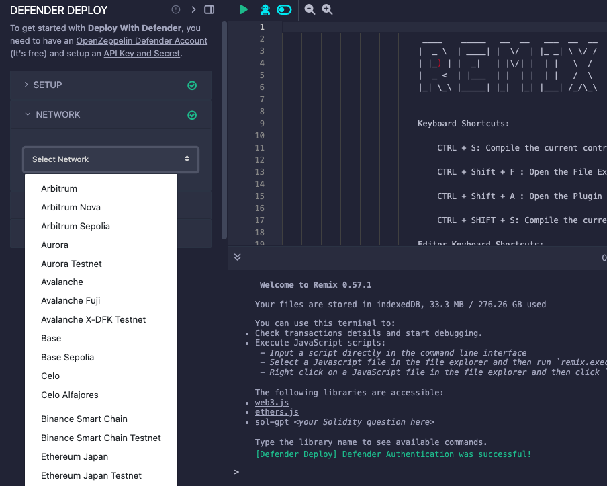Image resolution: width=607 pixels, height=486 pixels.
Task: Click the zoom in magnifier in the editor toolbar
Action: [328, 9]
